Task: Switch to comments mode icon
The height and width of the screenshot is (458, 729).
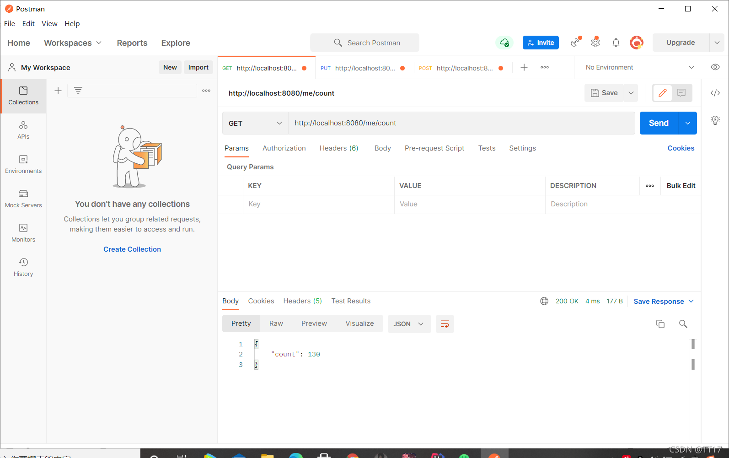Action: tap(681, 93)
